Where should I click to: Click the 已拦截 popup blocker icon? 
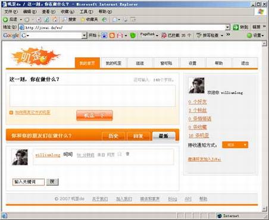[164, 36]
